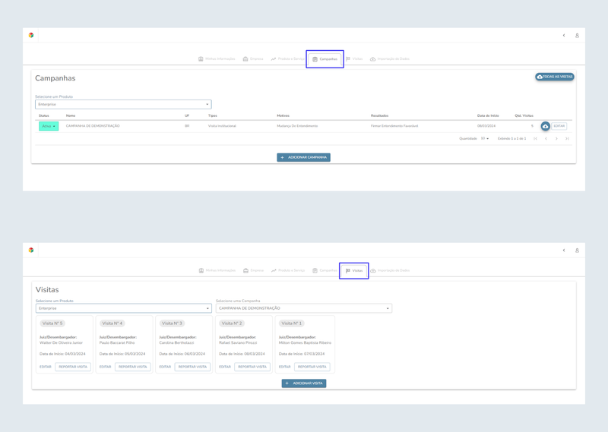Go to the next page of the campaigns table
The width and height of the screenshot is (608, 432).
(x=556, y=139)
